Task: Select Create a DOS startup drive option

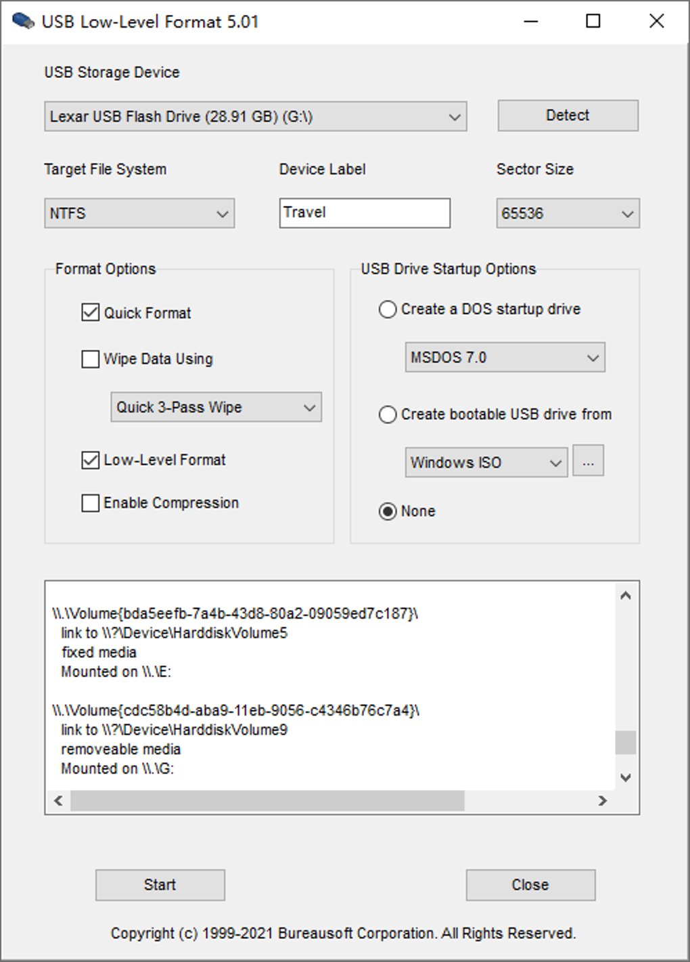Action: click(x=388, y=309)
